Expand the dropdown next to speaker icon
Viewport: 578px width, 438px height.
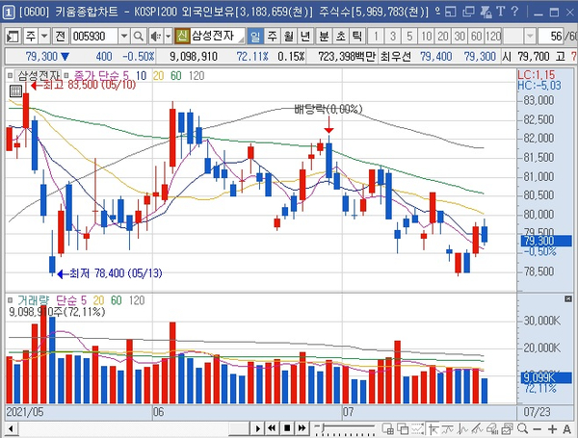point(168,37)
